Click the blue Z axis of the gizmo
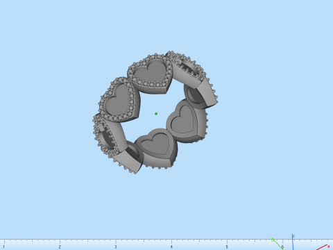Image resolution: width=333 pixels, height=250 pixels. [x=293, y=242]
